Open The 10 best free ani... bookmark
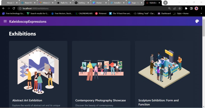 120,13
